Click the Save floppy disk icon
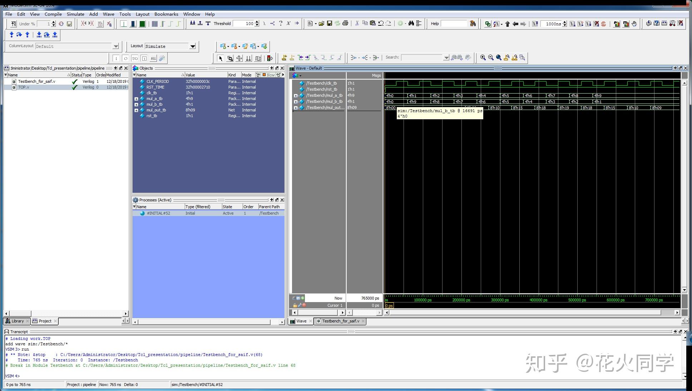692x391 pixels. click(330, 24)
